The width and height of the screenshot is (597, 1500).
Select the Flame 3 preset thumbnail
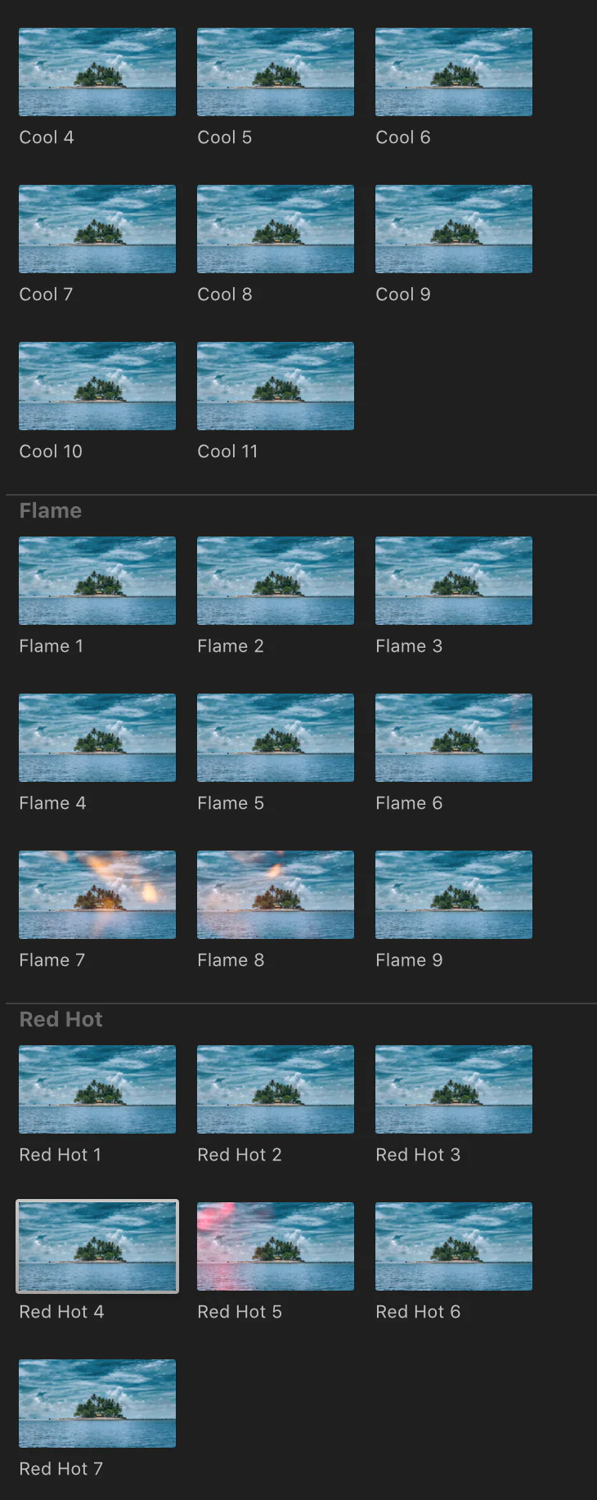click(454, 581)
